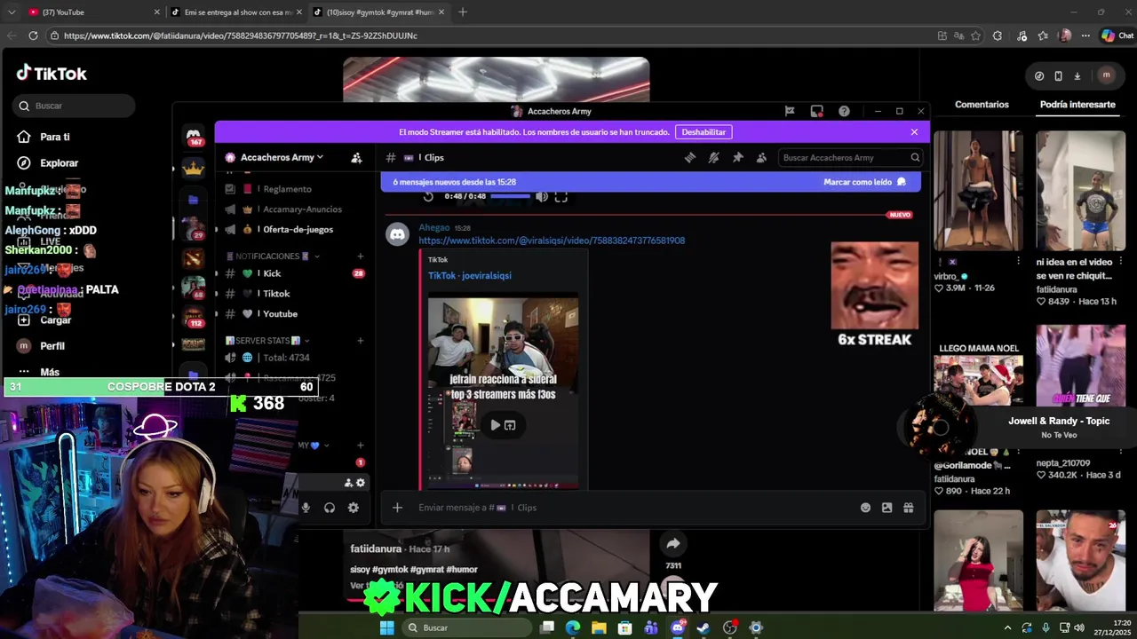Switch to Podría interesarte tab
The width and height of the screenshot is (1137, 639).
coord(1077,105)
